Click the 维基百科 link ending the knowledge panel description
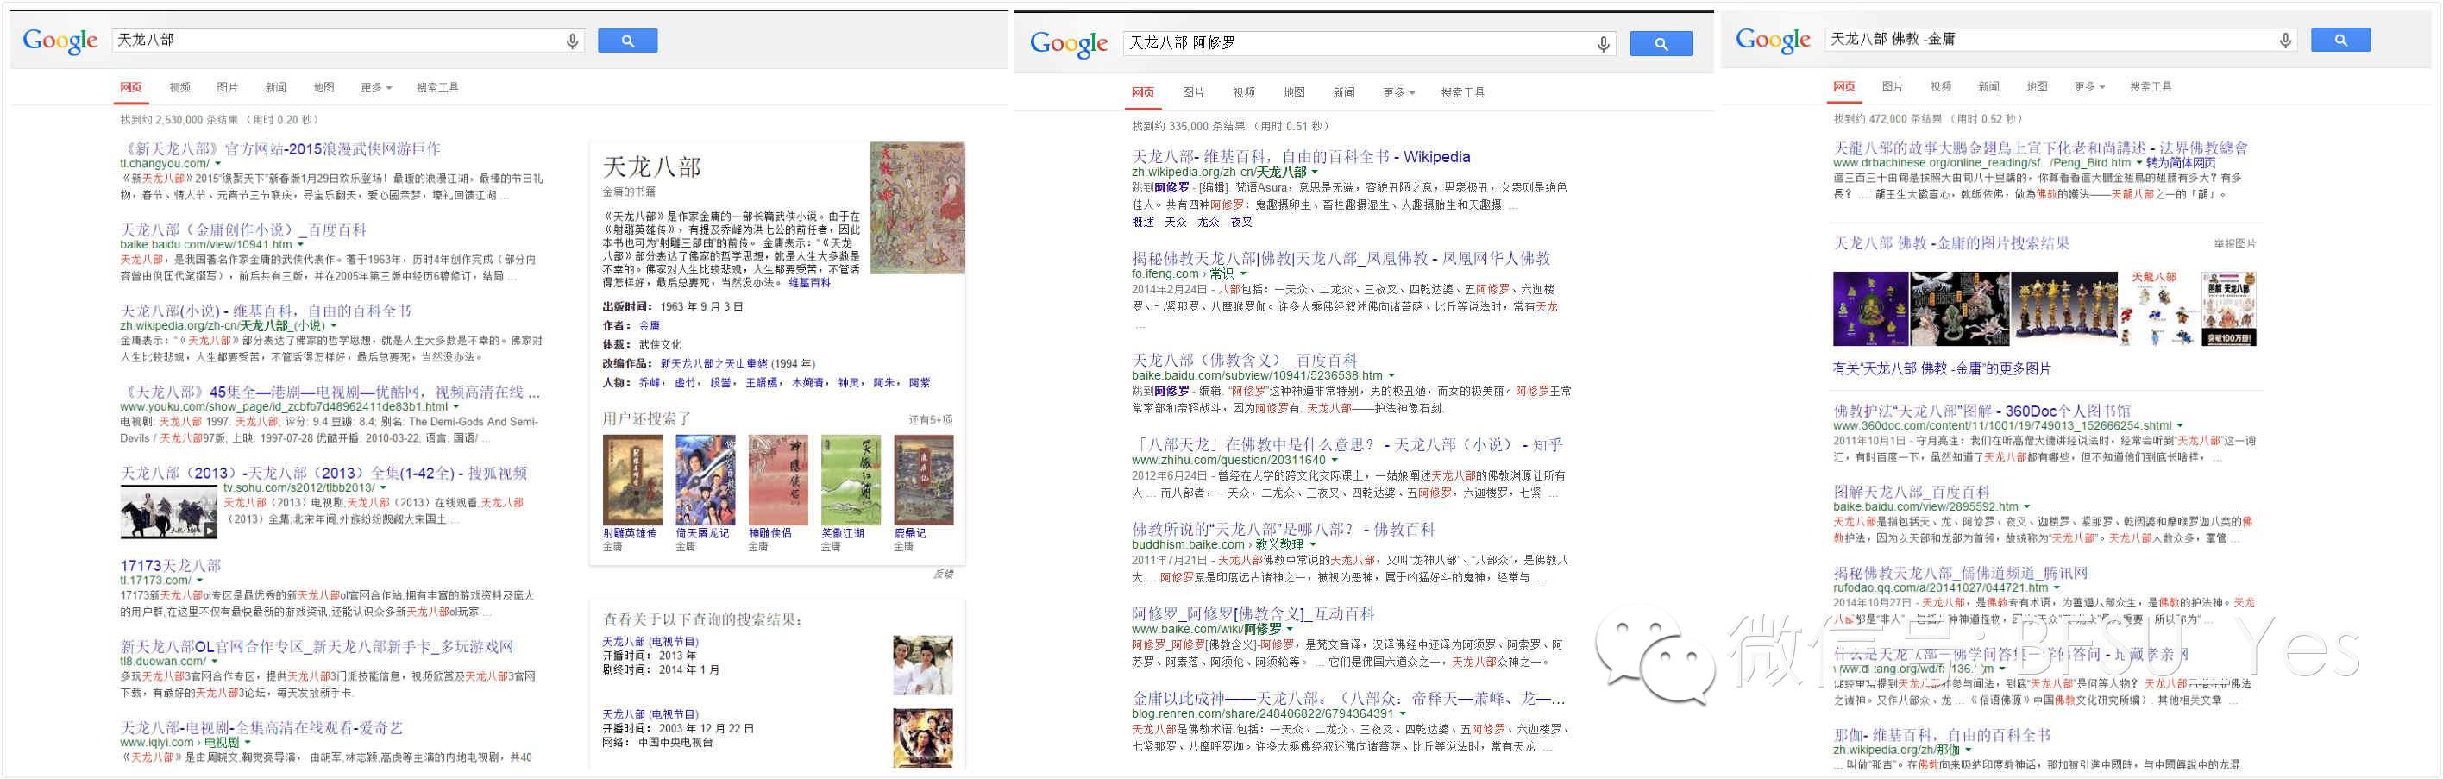The image size is (2443, 779). pyautogui.click(x=809, y=283)
